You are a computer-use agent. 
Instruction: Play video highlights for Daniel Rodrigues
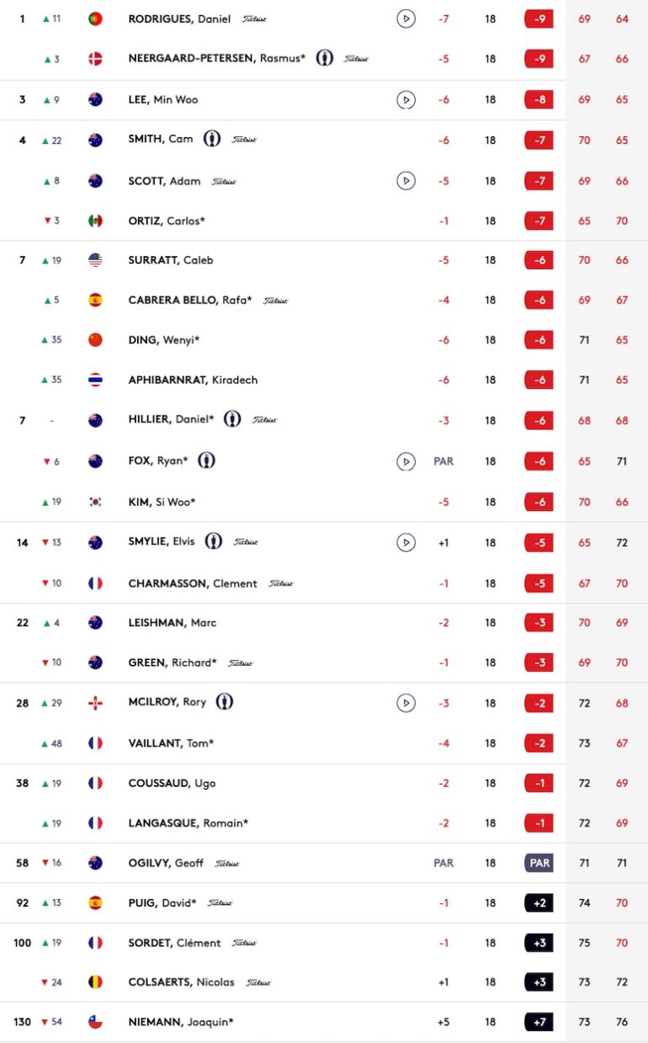point(406,19)
